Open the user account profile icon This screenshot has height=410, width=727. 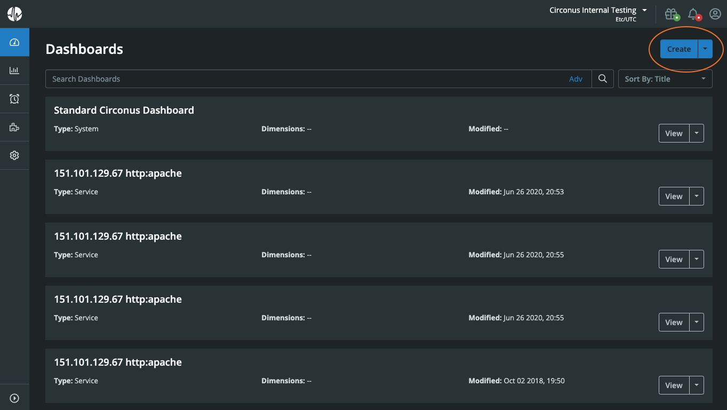click(715, 14)
